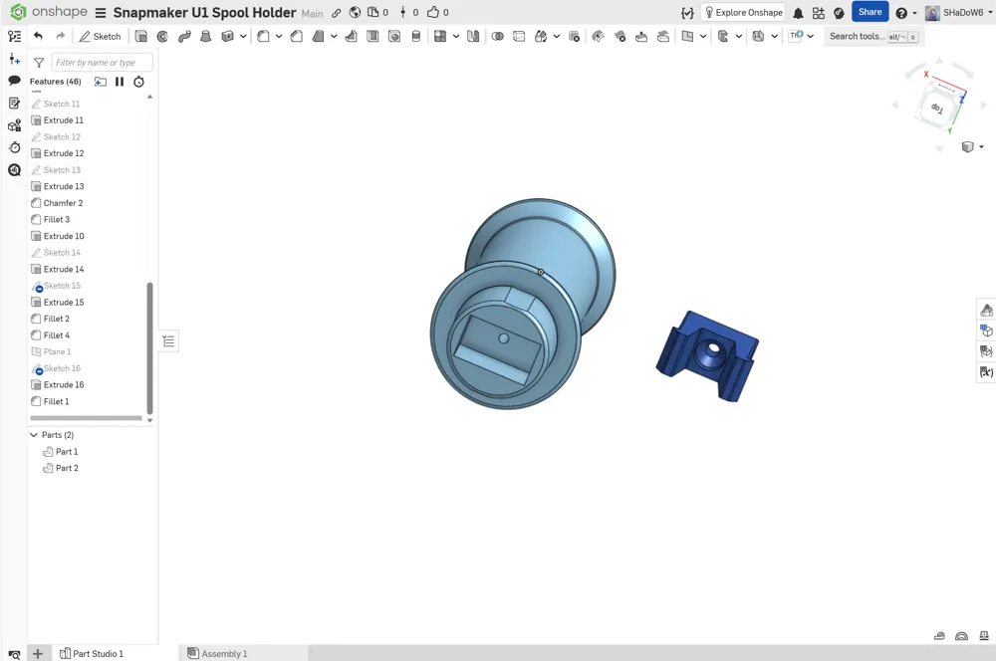
Task: Select the Move face tool
Action: (x=641, y=36)
